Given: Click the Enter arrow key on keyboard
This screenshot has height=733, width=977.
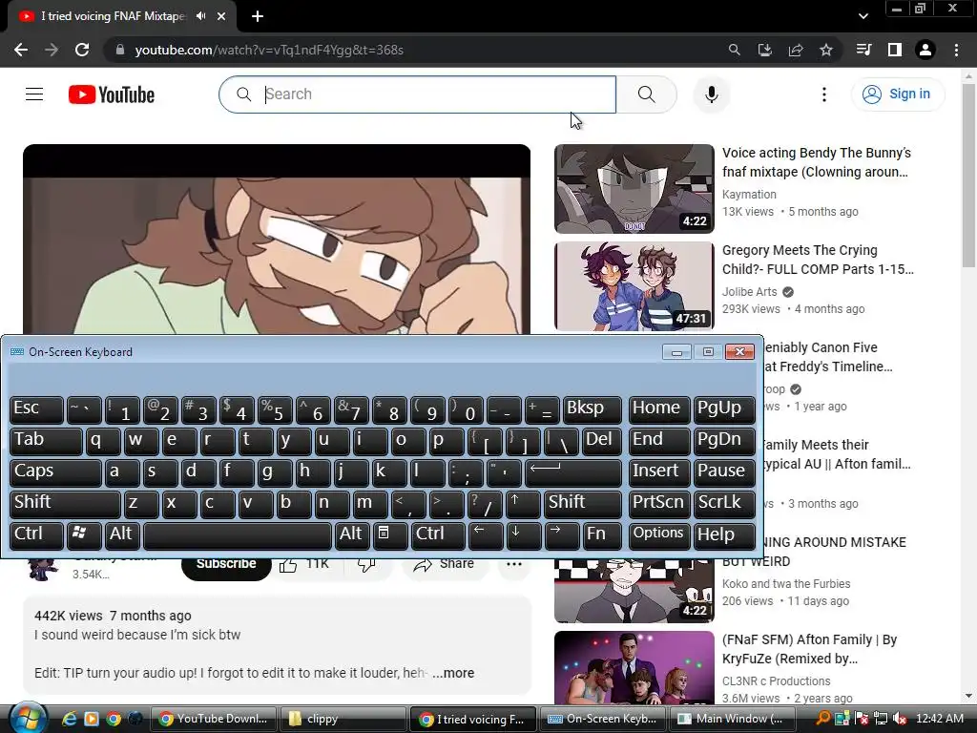Looking at the screenshot, I should pyautogui.click(x=573, y=472).
